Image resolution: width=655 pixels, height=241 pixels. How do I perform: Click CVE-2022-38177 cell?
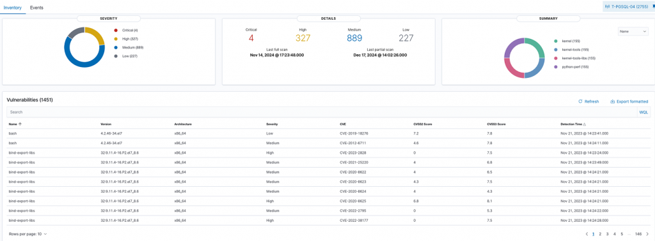click(354, 220)
